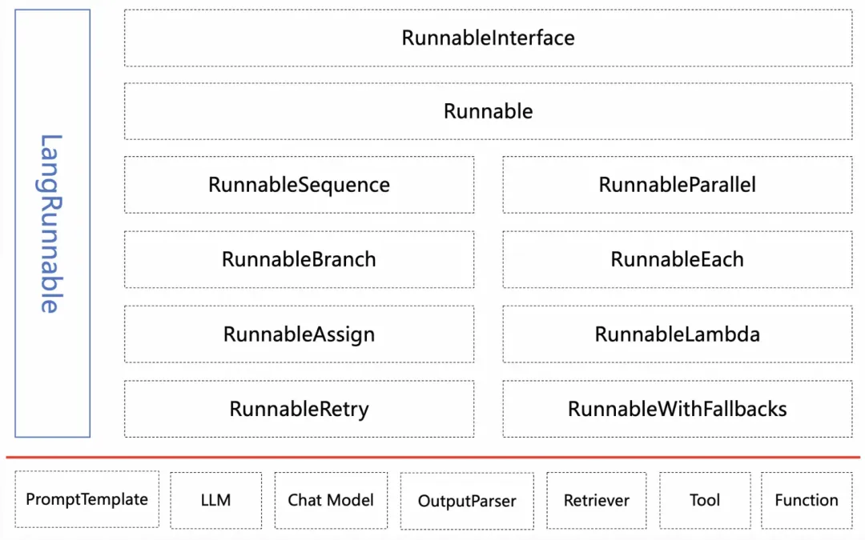This screenshot has height=540, width=865.
Task: Choose the OutputParser component box
Action: pos(467,501)
